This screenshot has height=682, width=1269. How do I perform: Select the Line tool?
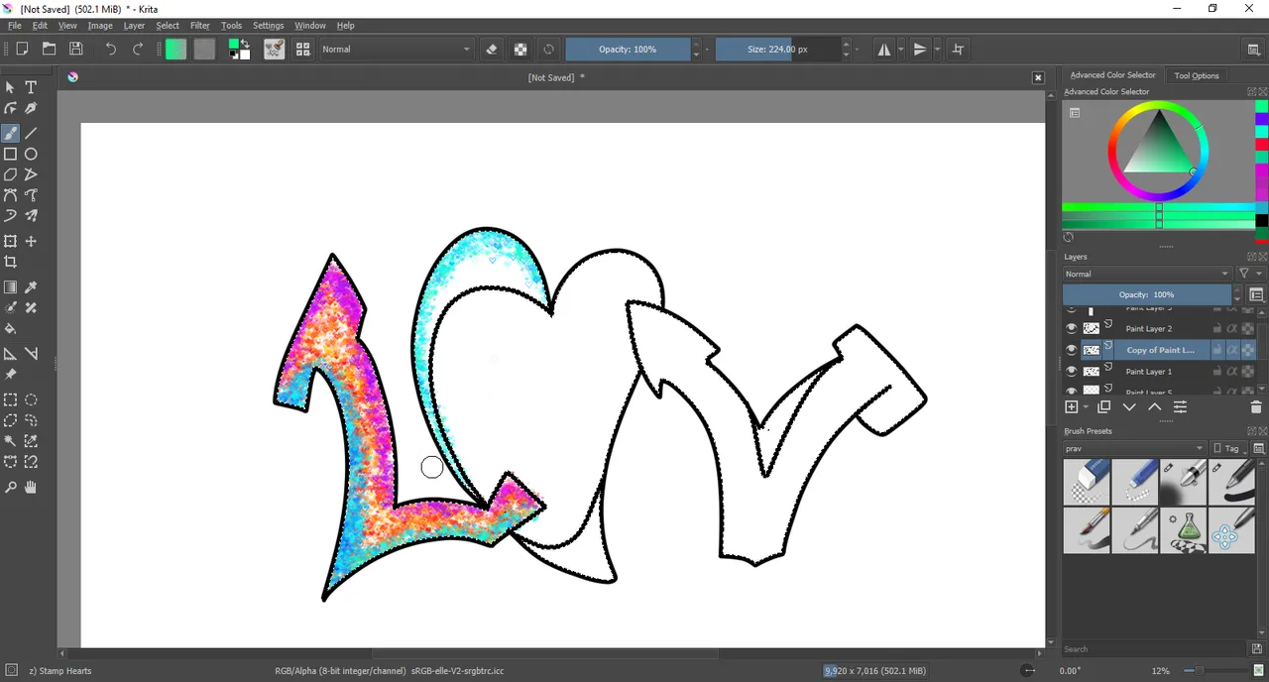[31, 133]
